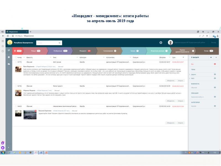The image size is (221, 166).
Task: Expand the Дороги filter item
Action: coord(190,74)
